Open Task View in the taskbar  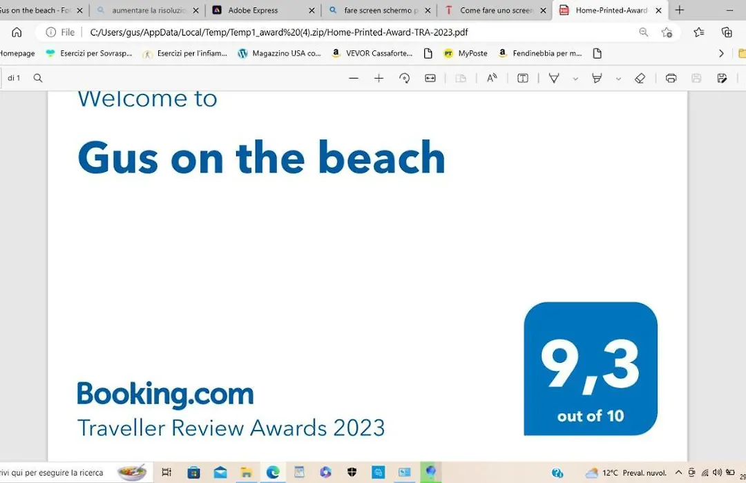pyautogui.click(x=166, y=473)
